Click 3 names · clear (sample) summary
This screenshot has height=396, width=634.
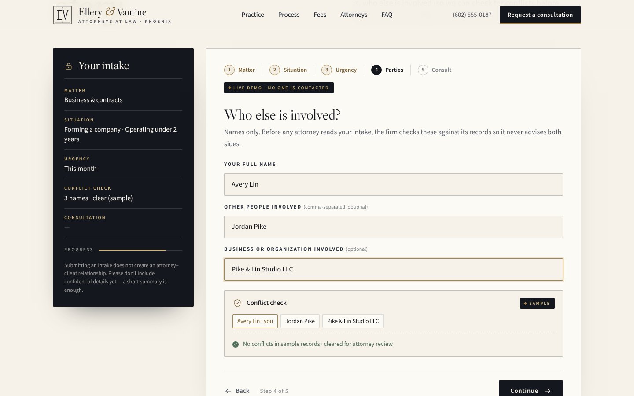pyautogui.click(x=99, y=198)
